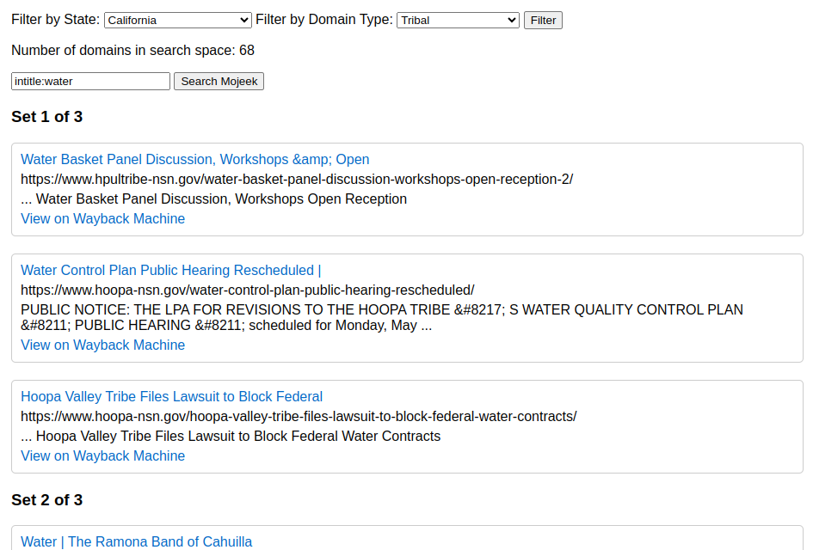The width and height of the screenshot is (813, 550).
Task: Click the 'Filter by Domain Type:' label
Action: click(x=324, y=20)
